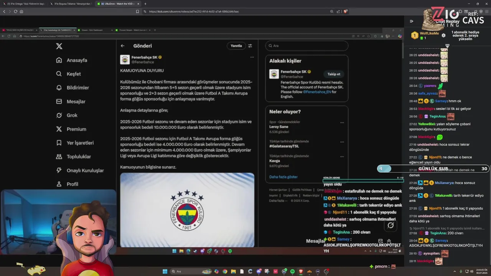Click the circular slash icon on chat overlay

390,225
